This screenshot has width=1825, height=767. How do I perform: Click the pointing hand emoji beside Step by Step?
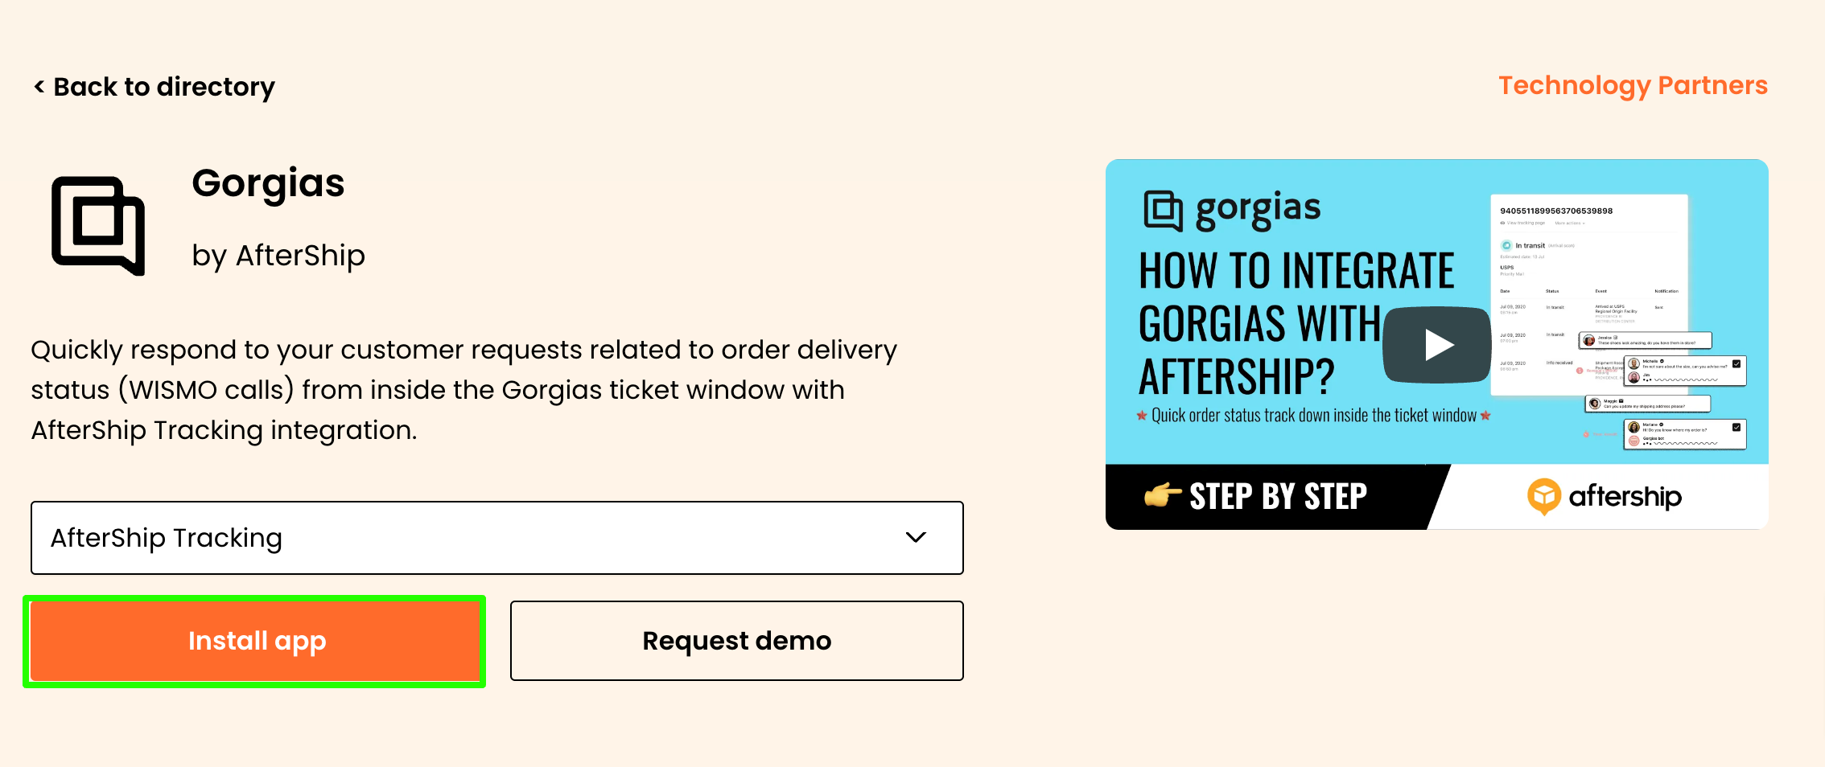point(1163,495)
